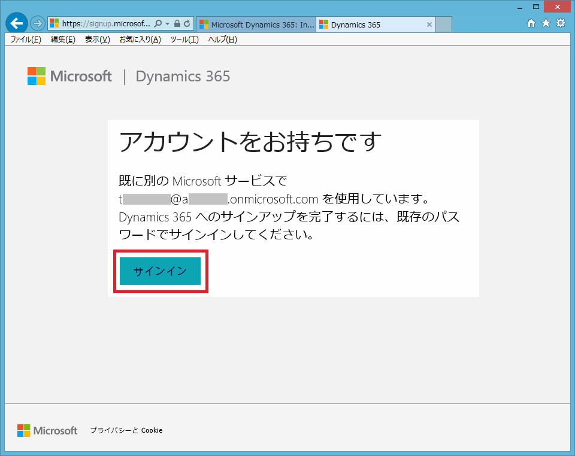Open the Tools gear icon
Image resolution: width=575 pixels, height=456 pixels.
561,23
